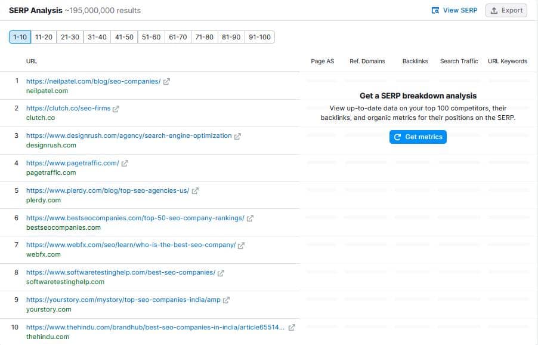The image size is (538, 345).
Task: Open external link icon for pagetraffic.com URL
Action: [125, 164]
